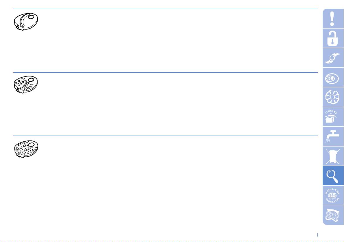Click the blank area right of the slicing disc
This screenshot has width=344, height=242.
pyautogui.click(x=173, y=40)
